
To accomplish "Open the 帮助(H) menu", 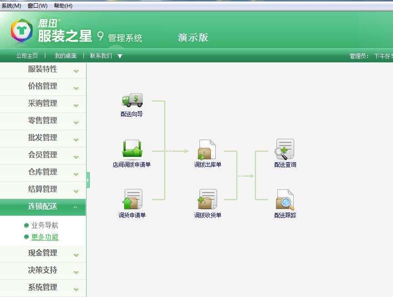I will point(63,5).
